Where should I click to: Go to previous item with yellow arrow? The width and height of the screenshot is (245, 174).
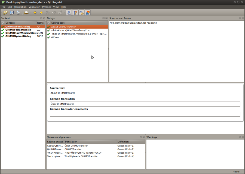coord(35,13)
